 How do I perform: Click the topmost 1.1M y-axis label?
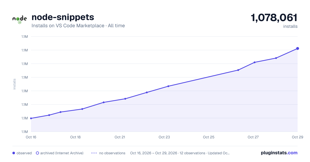pos(25,37)
